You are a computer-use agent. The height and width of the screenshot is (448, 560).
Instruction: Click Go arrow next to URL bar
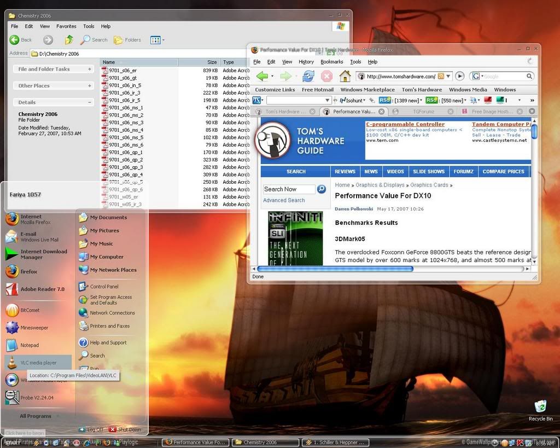coord(459,76)
